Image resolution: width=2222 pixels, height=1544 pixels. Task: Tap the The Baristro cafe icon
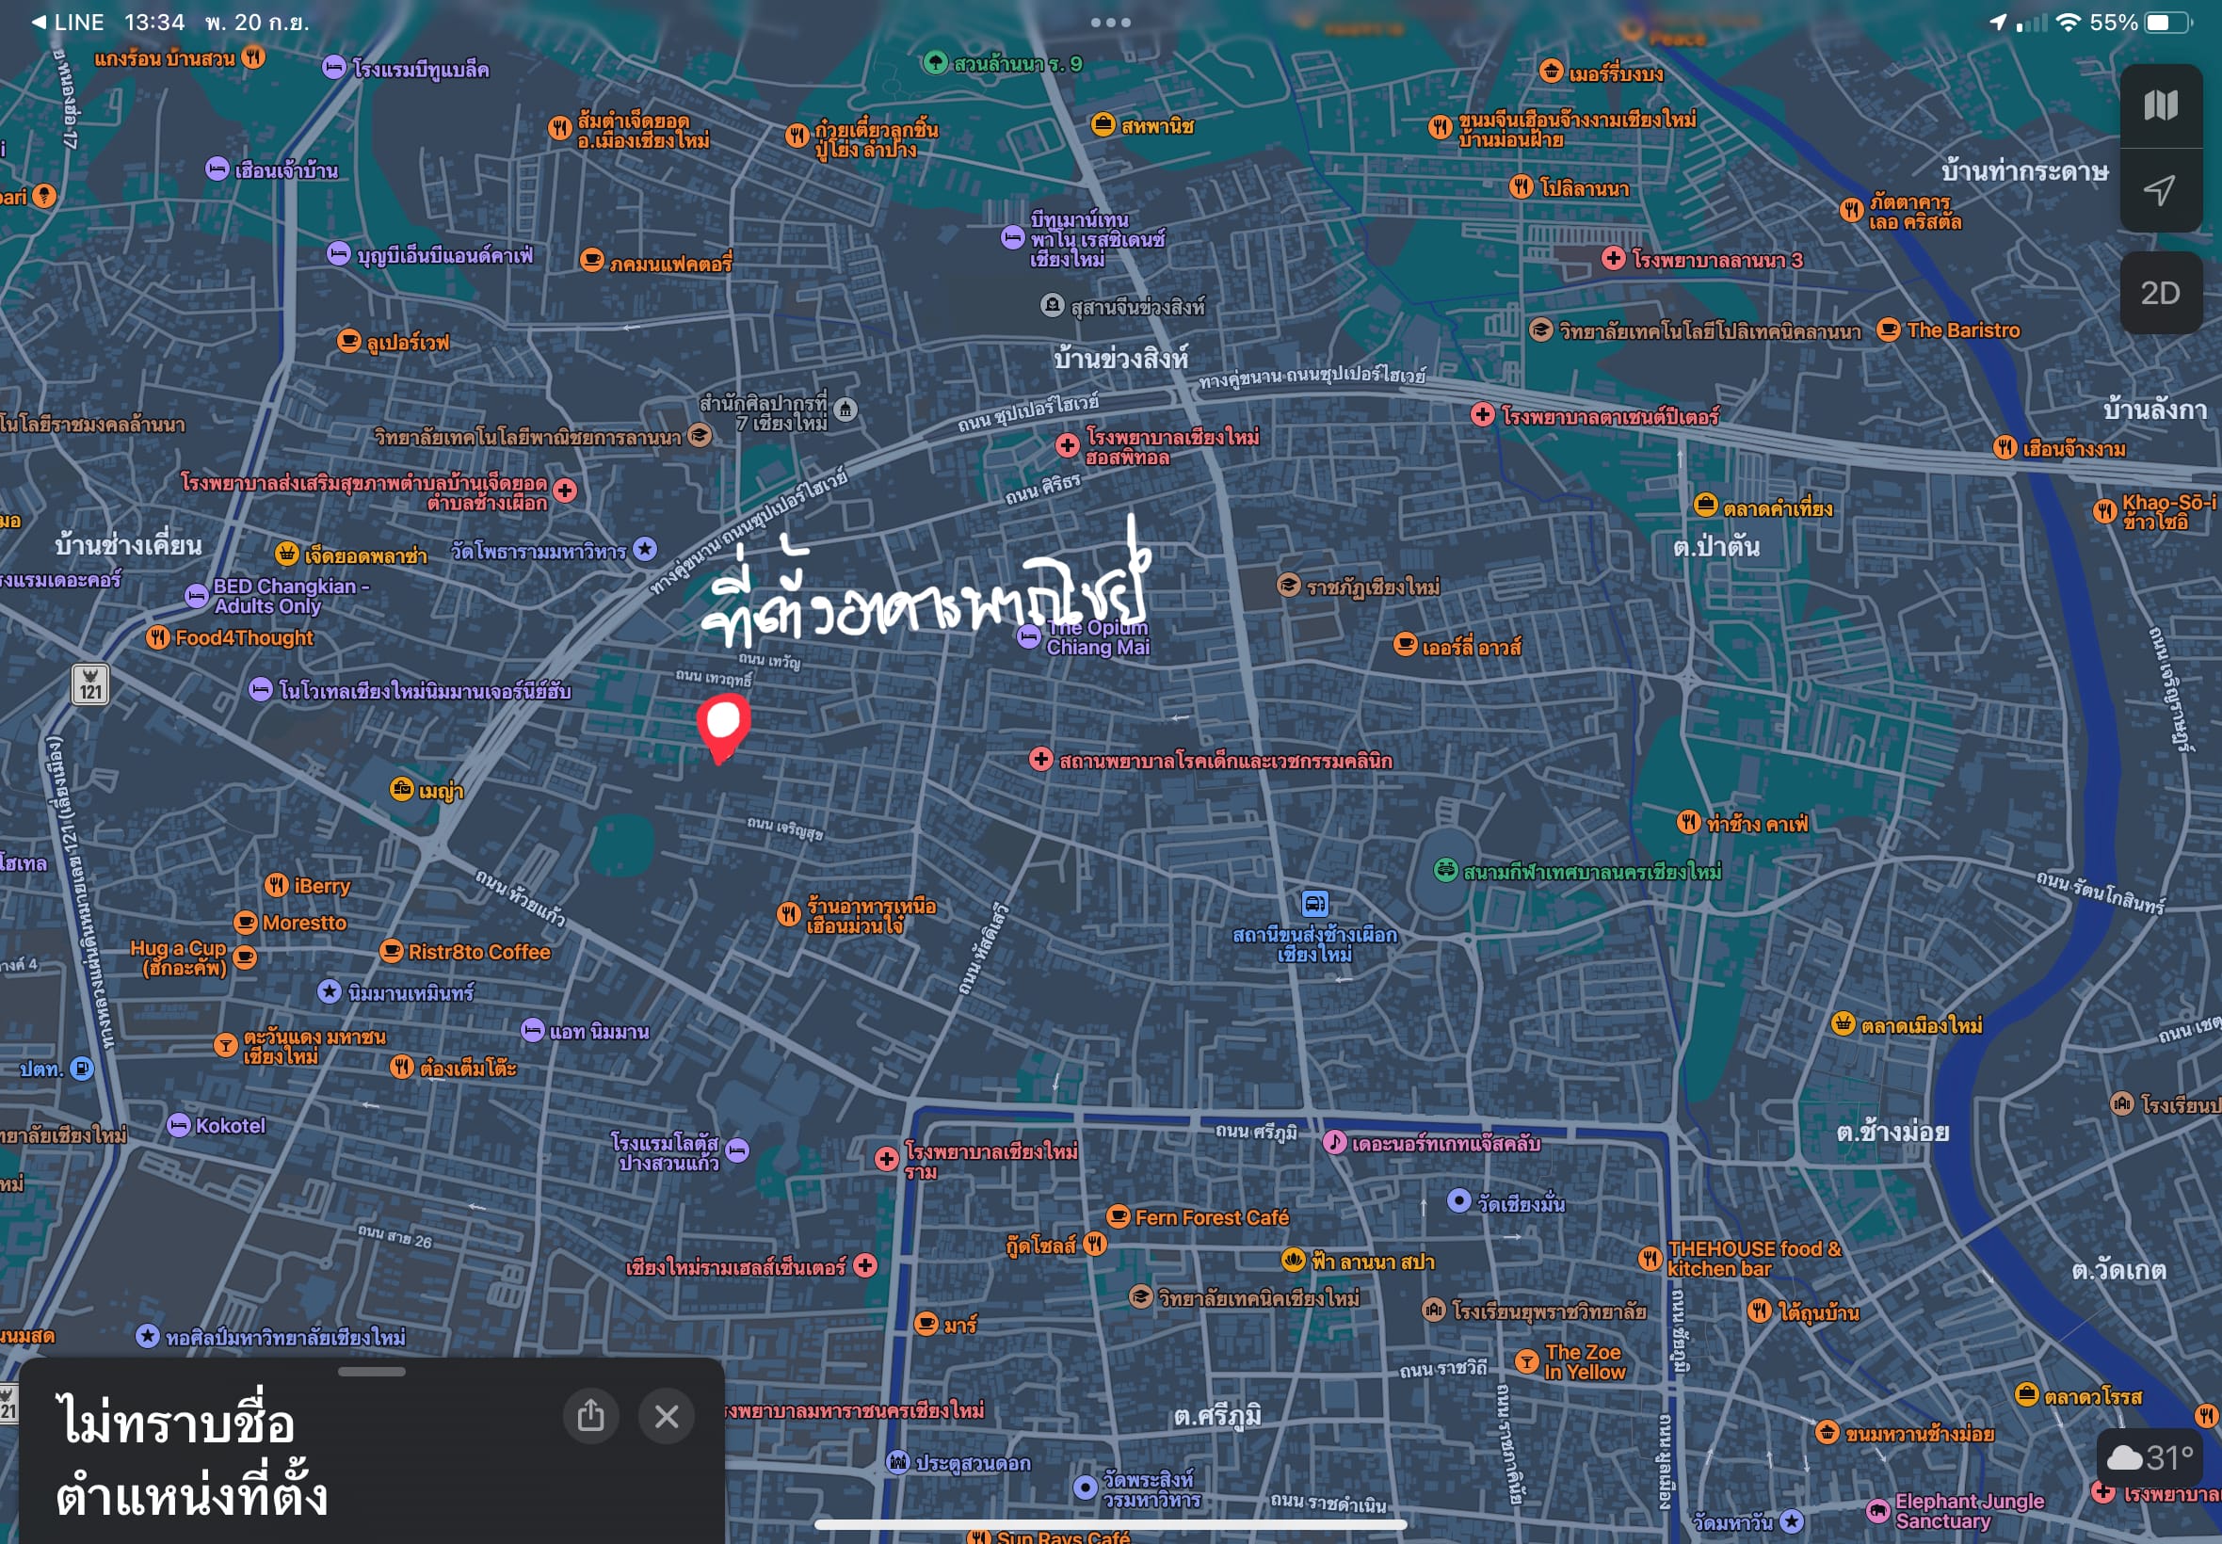1889,330
